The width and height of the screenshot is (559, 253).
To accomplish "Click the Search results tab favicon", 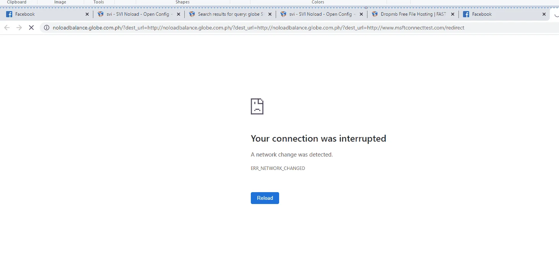I will point(192,14).
